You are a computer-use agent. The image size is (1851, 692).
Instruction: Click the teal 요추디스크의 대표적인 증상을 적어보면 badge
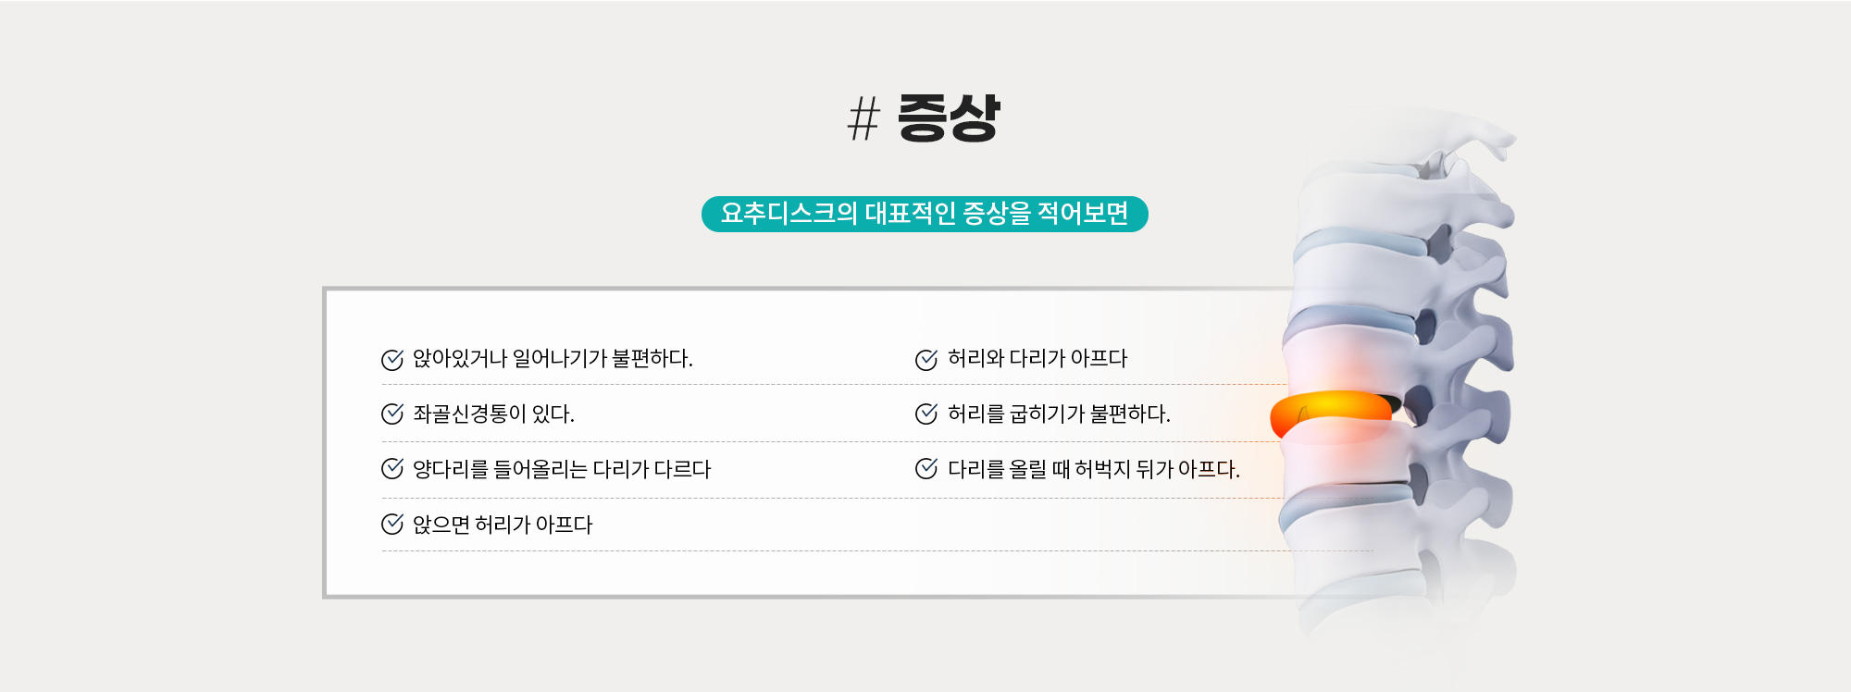click(x=925, y=214)
